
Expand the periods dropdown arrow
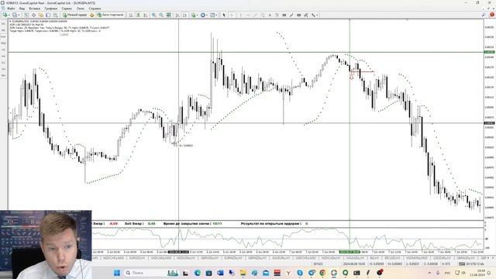pos(207,15)
